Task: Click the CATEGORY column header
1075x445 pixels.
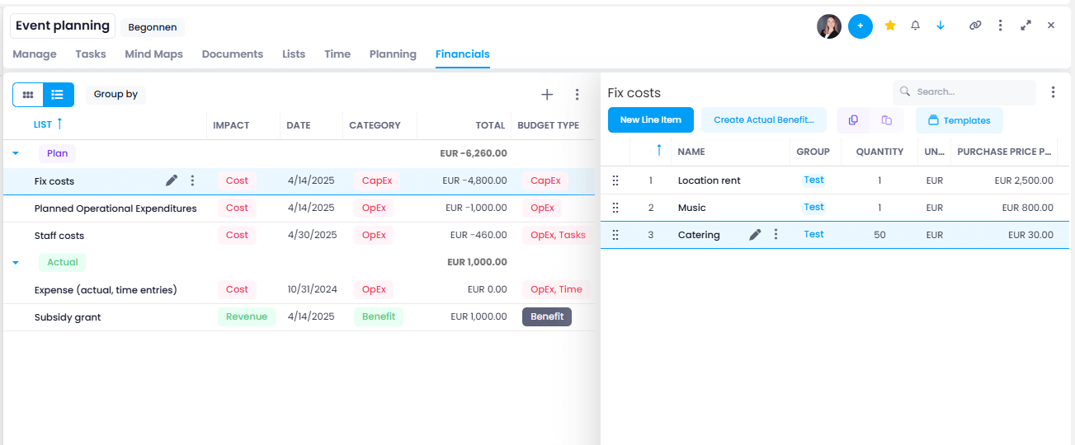Action: pyautogui.click(x=375, y=125)
